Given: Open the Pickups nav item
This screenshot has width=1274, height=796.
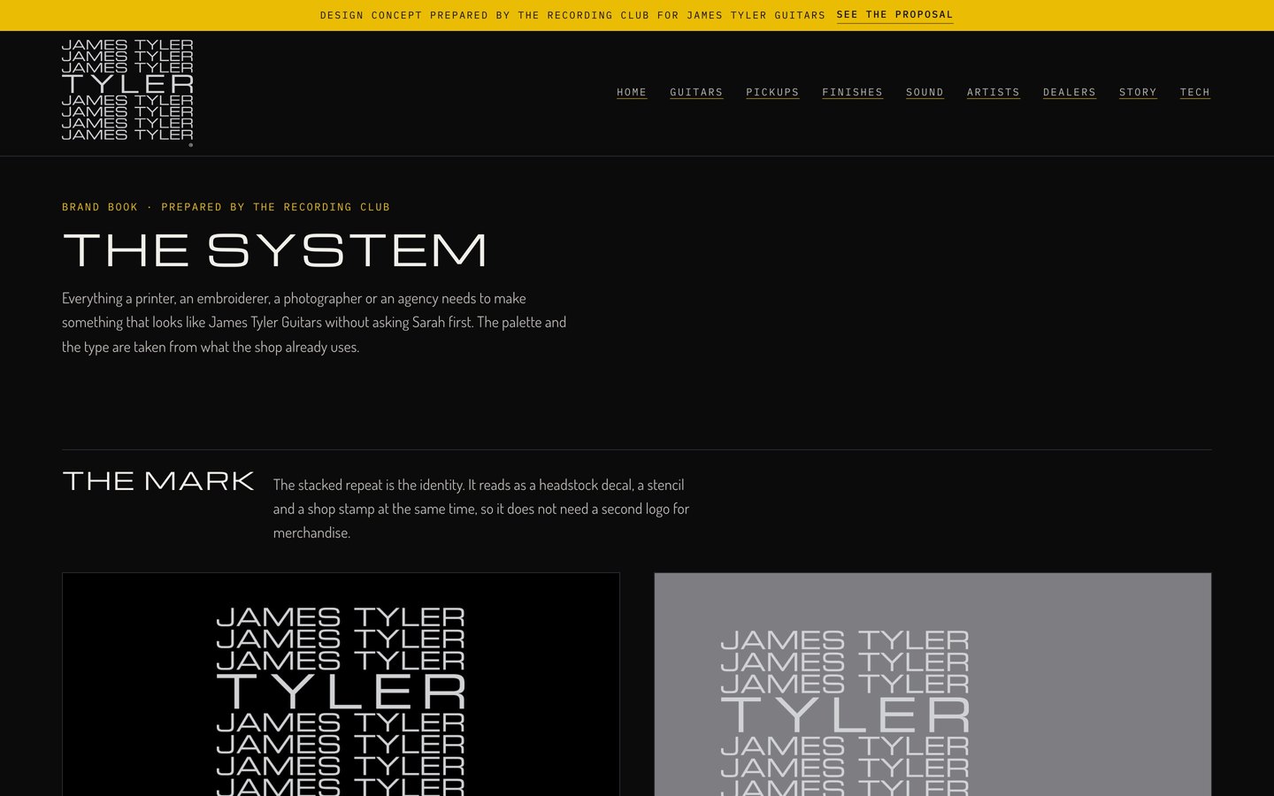Looking at the screenshot, I should click(772, 92).
